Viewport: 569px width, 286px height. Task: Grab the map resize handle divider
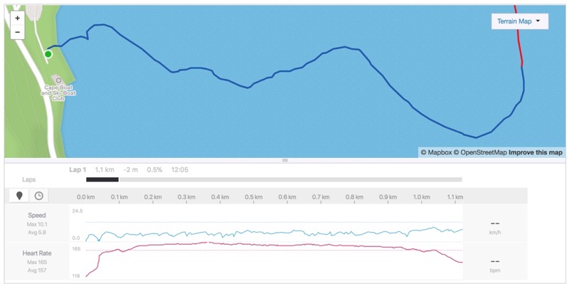pyautogui.click(x=285, y=160)
